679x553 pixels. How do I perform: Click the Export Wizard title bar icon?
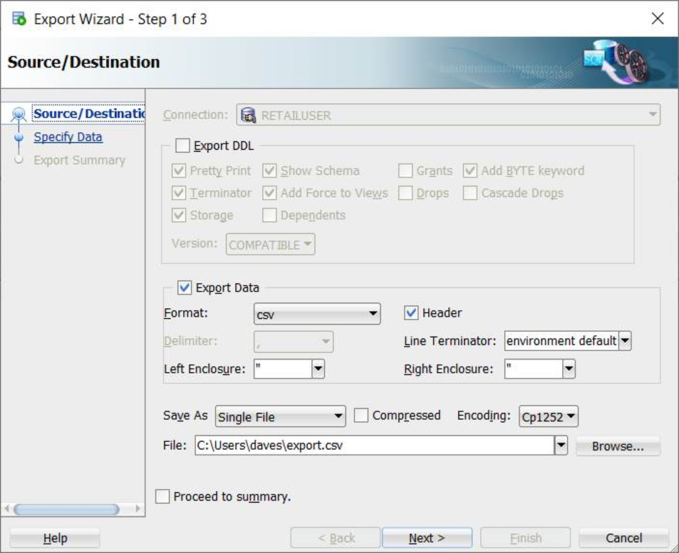pos(19,19)
